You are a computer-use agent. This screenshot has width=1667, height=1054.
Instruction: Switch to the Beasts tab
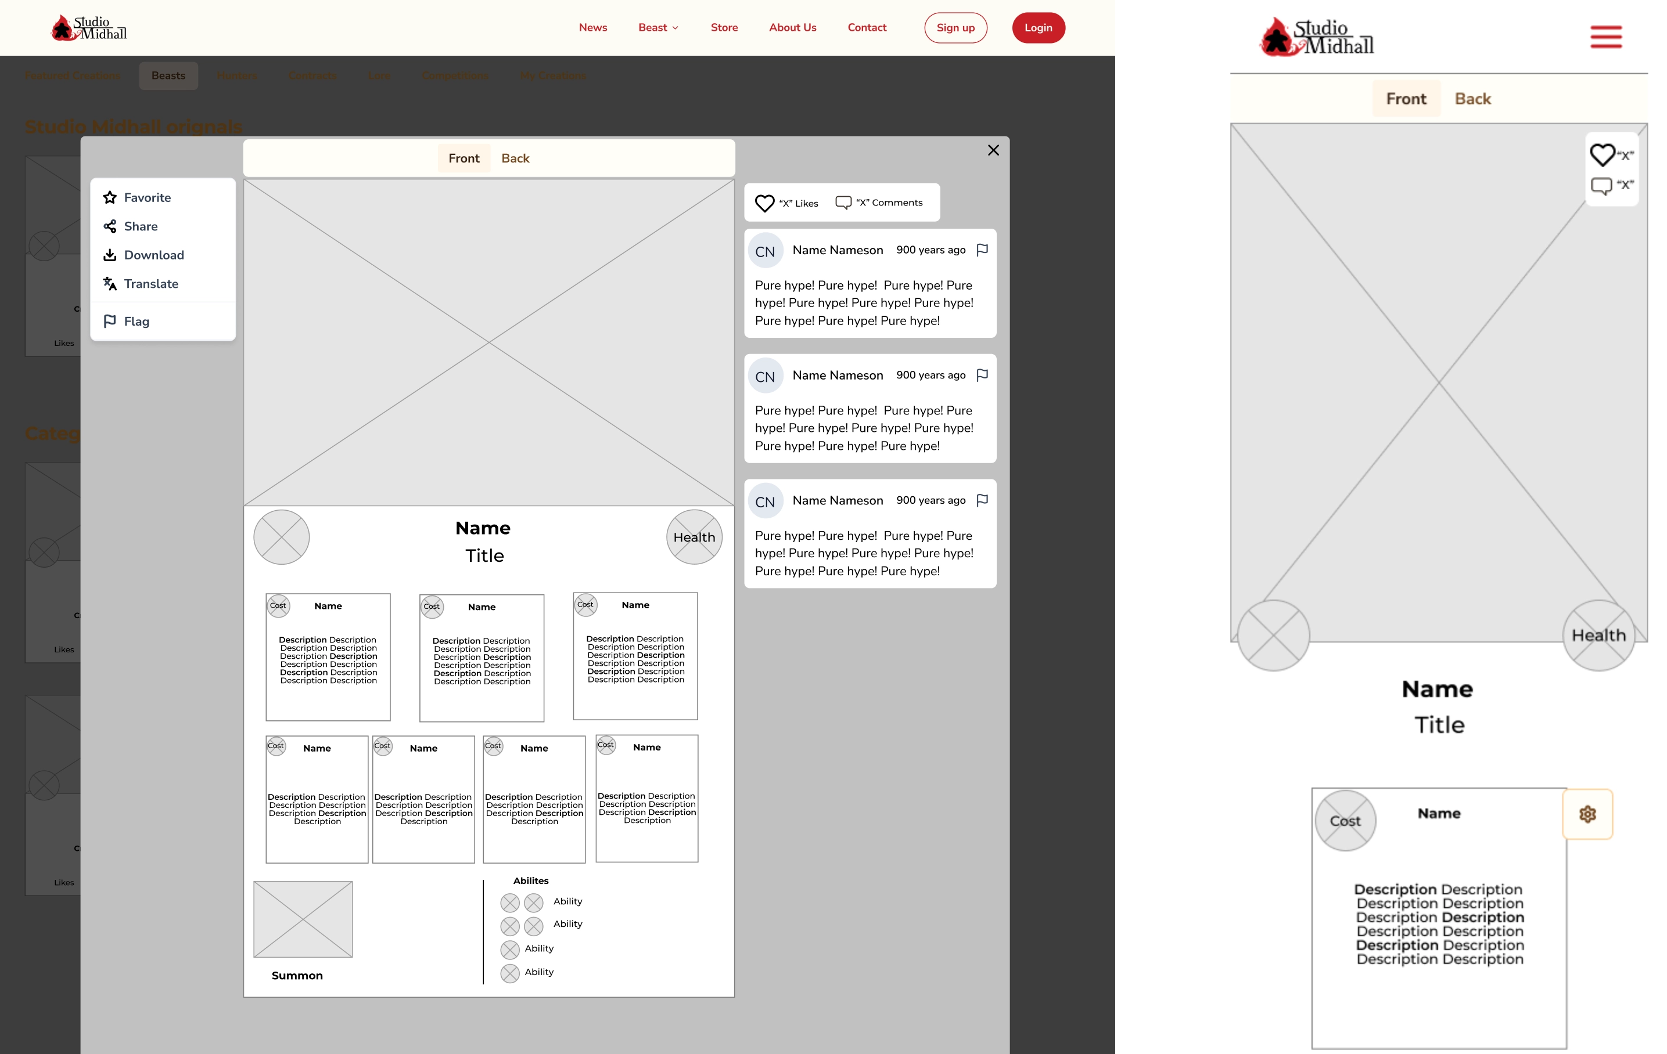tap(168, 75)
